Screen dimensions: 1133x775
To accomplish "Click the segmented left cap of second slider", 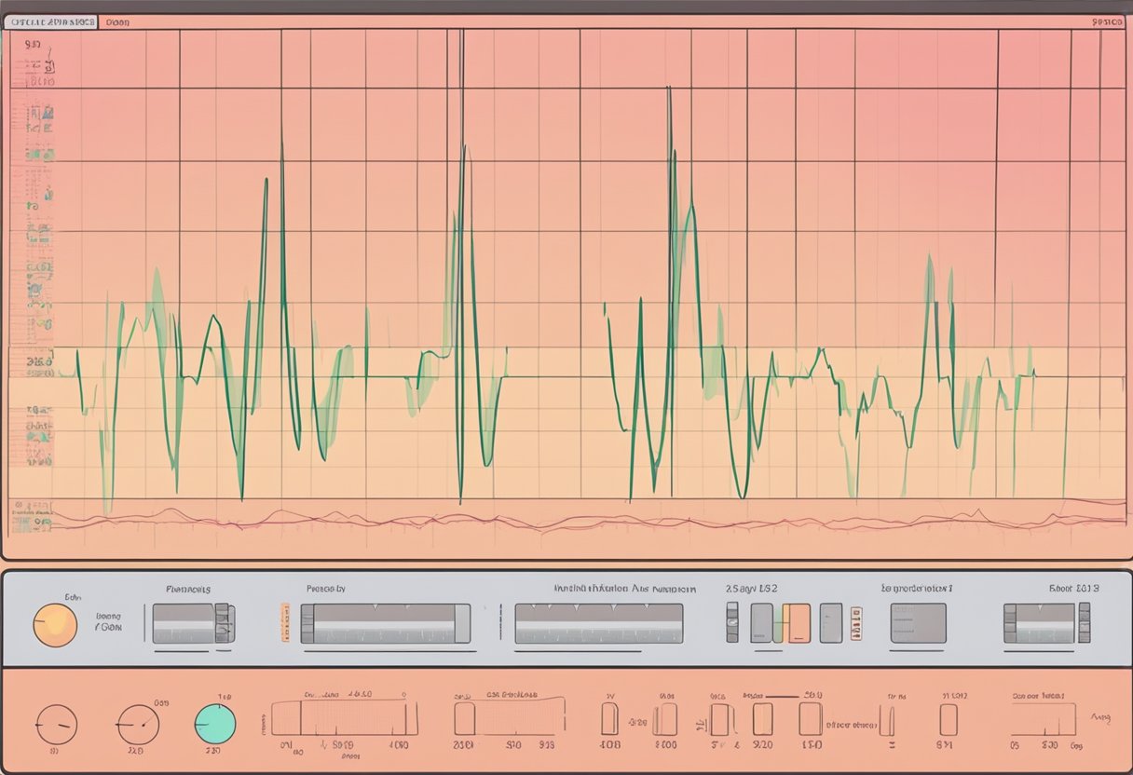I will pyautogui.click(x=307, y=623).
